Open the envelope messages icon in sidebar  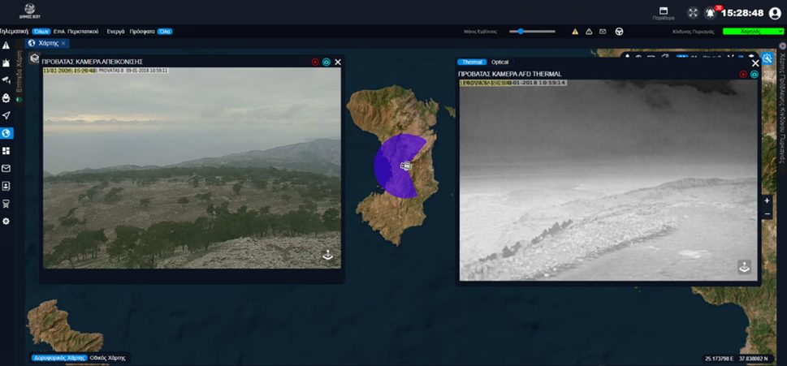[6, 168]
